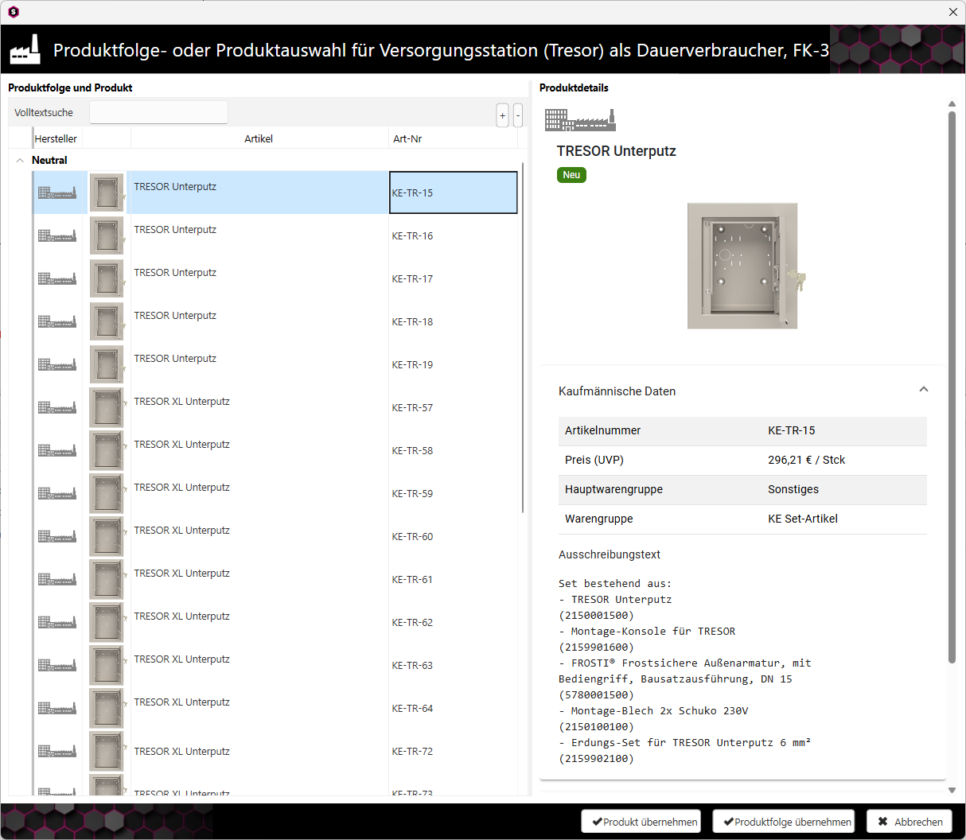The height and width of the screenshot is (840, 966).
Task: Click manufacturer factory icon in KE-TR-19 row
Action: coord(57,364)
